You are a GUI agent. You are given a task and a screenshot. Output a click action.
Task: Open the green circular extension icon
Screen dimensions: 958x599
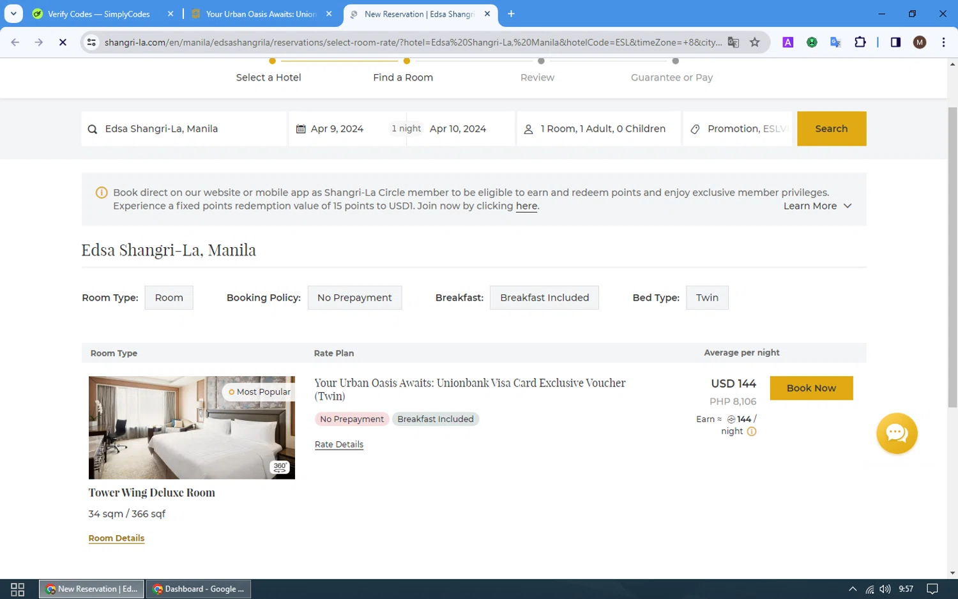(812, 42)
